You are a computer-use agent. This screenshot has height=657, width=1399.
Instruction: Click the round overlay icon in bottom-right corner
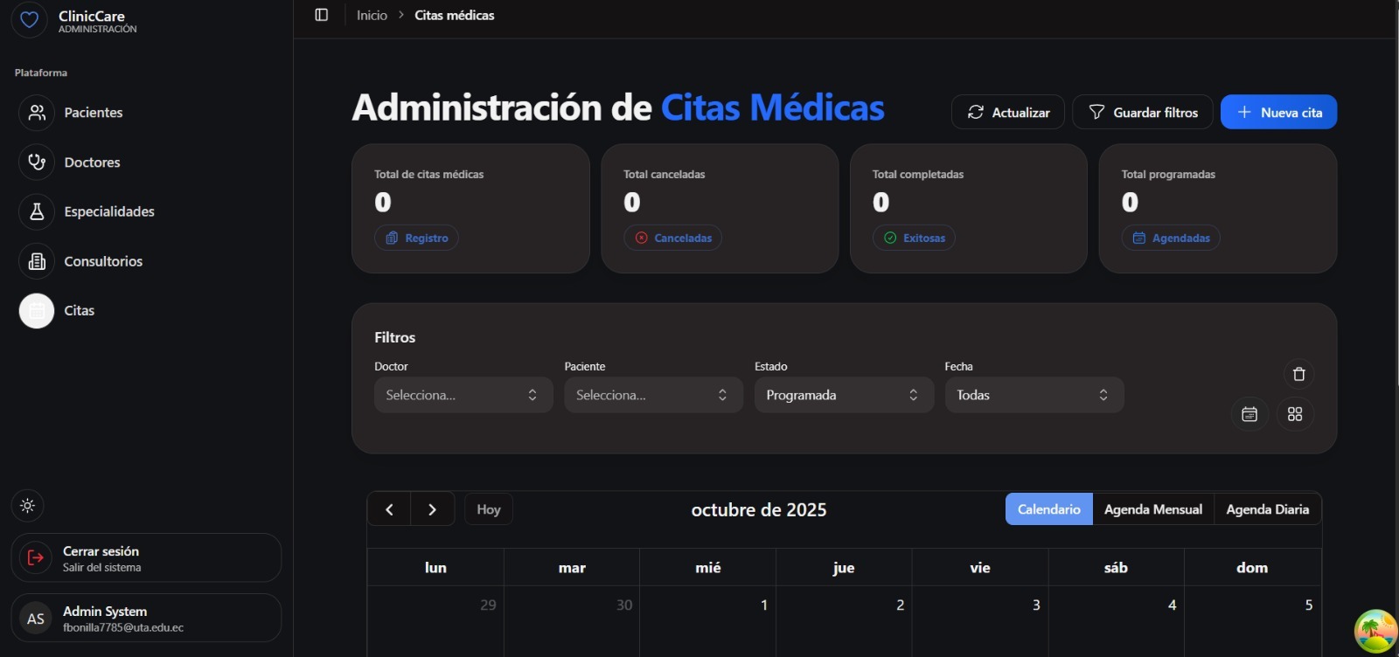[1375, 631]
